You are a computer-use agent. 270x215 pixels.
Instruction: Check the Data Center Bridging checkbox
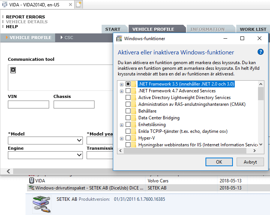coord(128,118)
